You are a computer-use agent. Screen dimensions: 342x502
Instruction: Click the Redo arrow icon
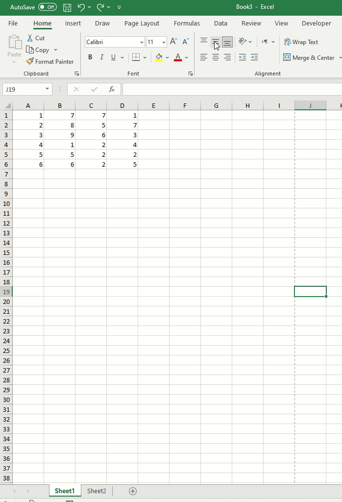[x=100, y=7]
